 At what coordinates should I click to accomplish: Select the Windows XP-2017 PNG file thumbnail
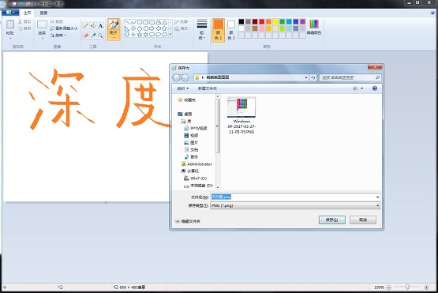pyautogui.click(x=241, y=115)
